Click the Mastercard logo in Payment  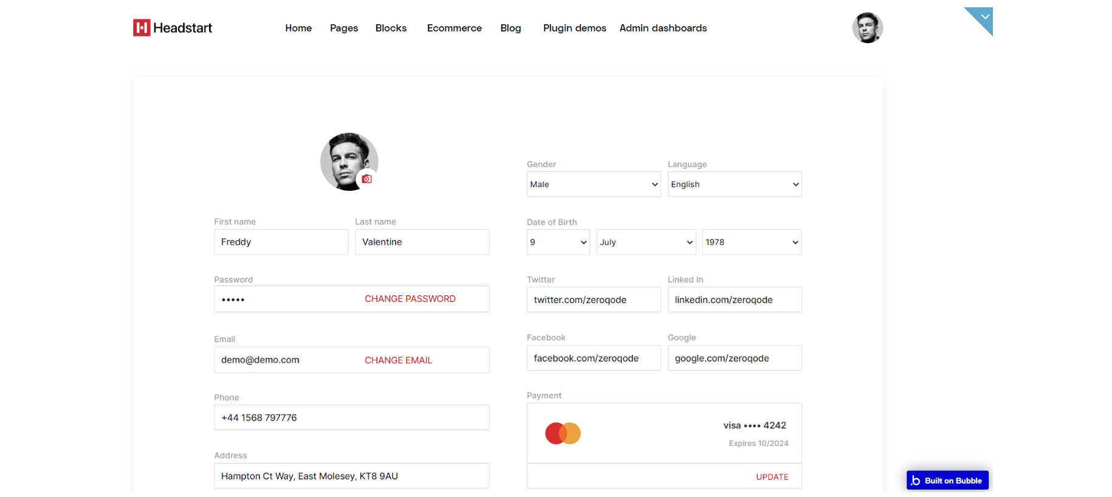coord(563,433)
